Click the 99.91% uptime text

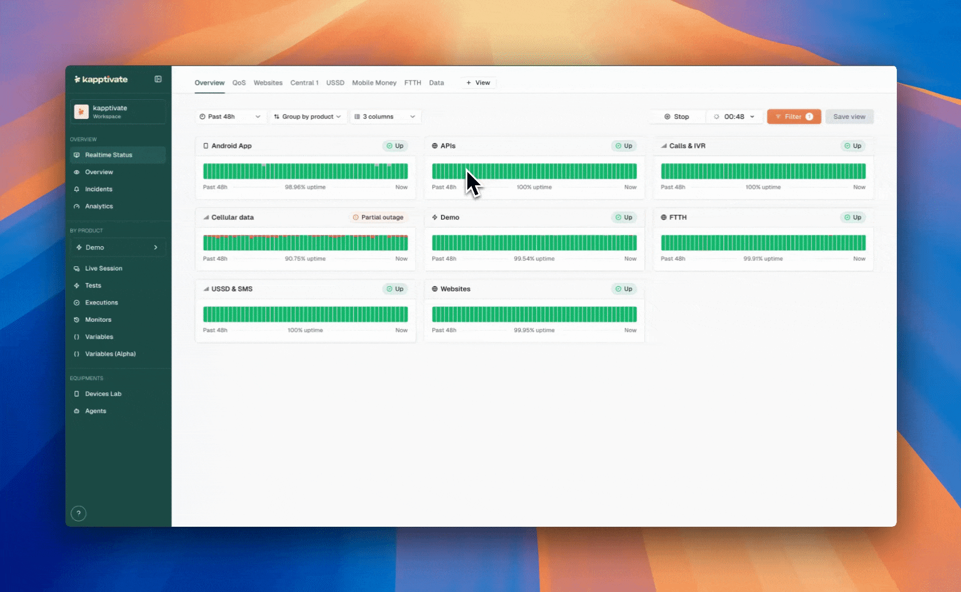pyautogui.click(x=763, y=259)
